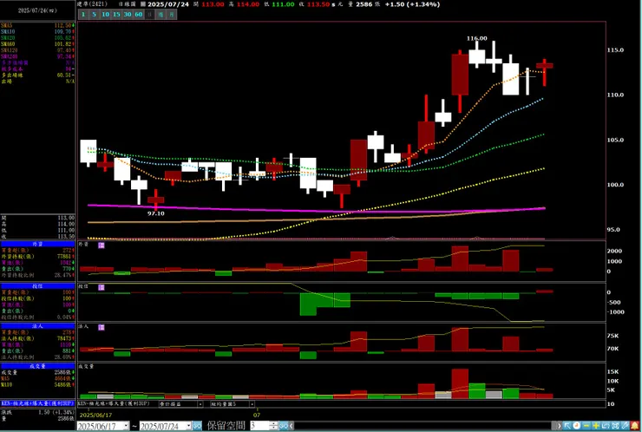
Task: Click the 漲跌 1.50 (+1.34%) row at bottom left
Action: (x=37, y=412)
